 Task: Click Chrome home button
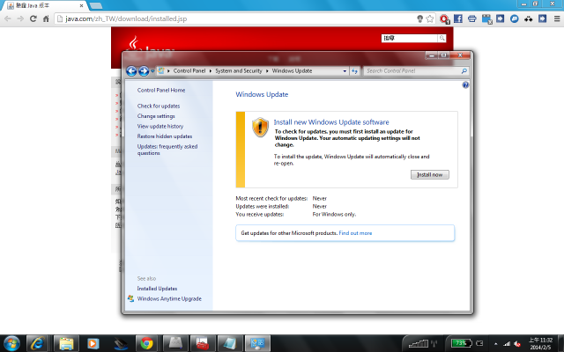coord(46,18)
